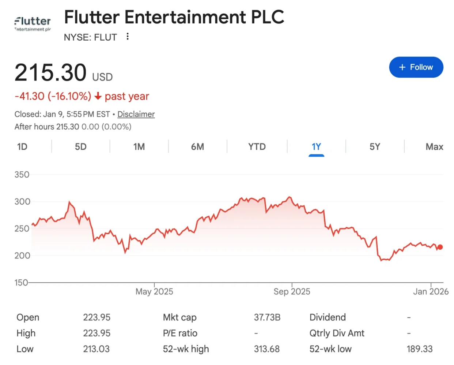Click the Flutter Entertainment logo
The image size is (454, 365).
(33, 23)
